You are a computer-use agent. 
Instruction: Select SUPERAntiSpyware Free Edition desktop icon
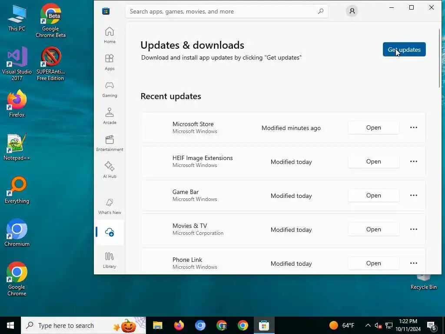50,63
